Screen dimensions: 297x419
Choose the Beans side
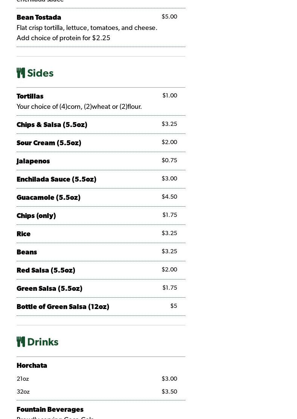click(x=27, y=252)
